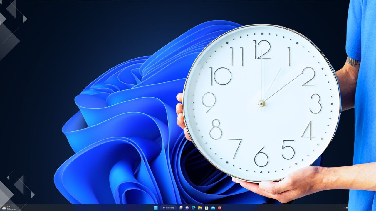Viewport: 376px width, 211px height.
Task: Click the OneDrive cloud tray icon
Action: coord(347,208)
